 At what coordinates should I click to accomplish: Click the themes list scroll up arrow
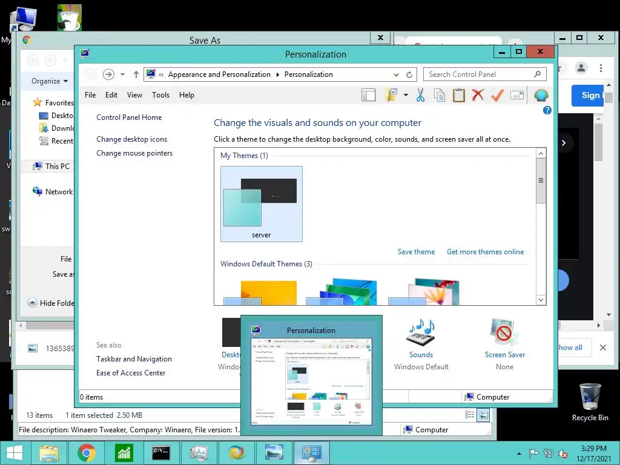541,153
